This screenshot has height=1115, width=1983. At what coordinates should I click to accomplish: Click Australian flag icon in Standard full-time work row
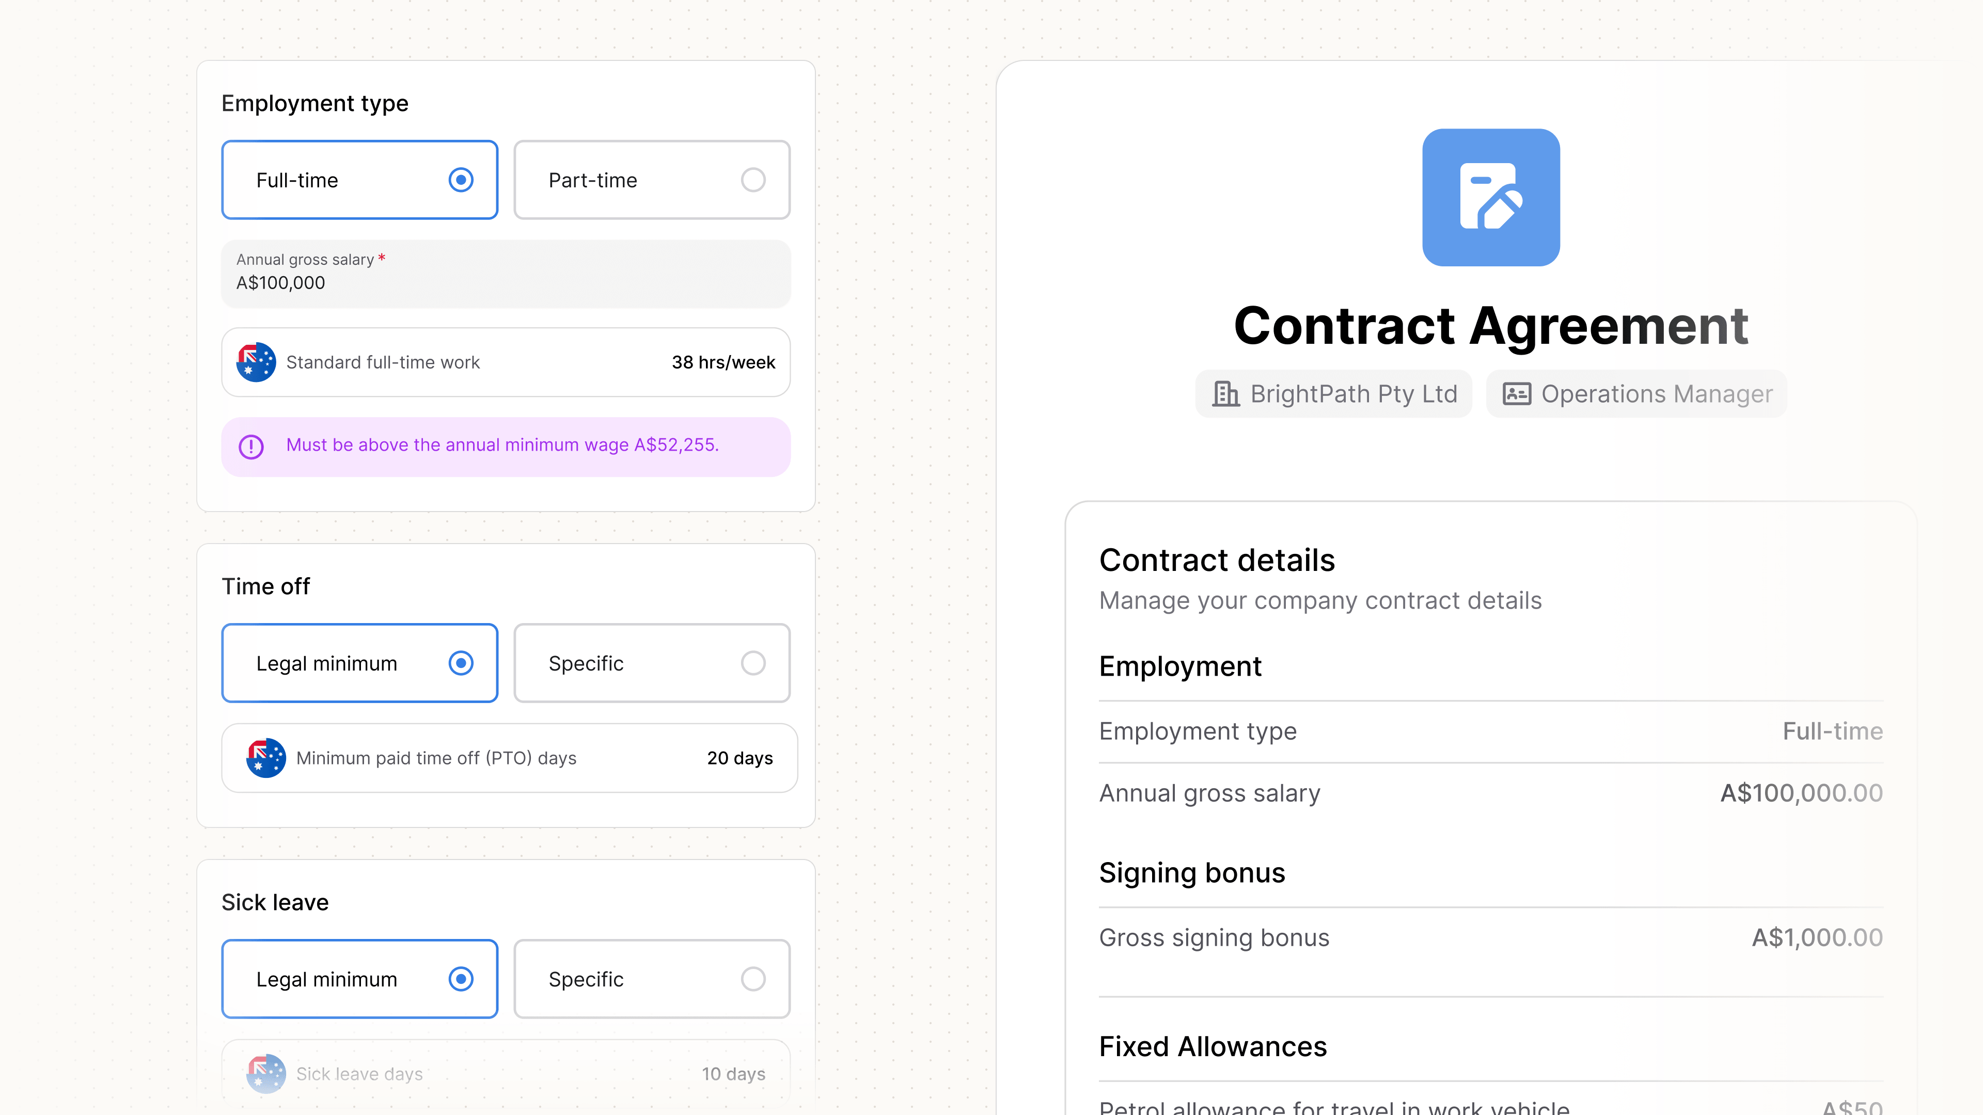pyautogui.click(x=256, y=362)
